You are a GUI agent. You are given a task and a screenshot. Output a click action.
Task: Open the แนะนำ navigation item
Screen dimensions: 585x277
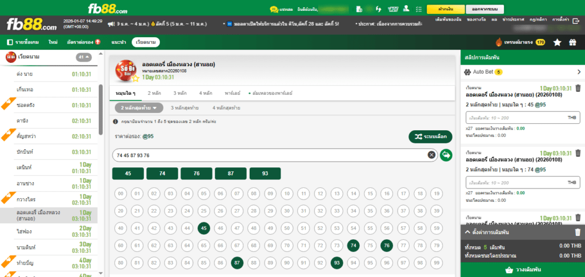(x=118, y=42)
